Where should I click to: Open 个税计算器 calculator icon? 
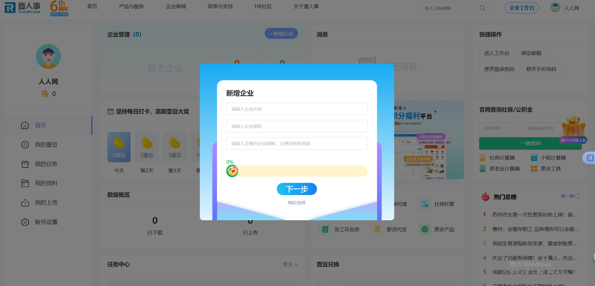click(534, 158)
